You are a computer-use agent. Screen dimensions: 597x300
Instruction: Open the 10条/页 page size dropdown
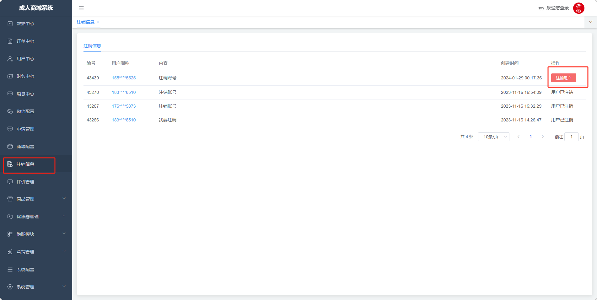click(x=493, y=137)
